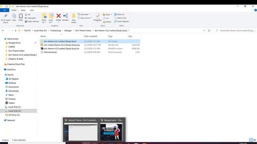The image size is (257, 144).
Task: Open the File tab
Action: (4, 10)
